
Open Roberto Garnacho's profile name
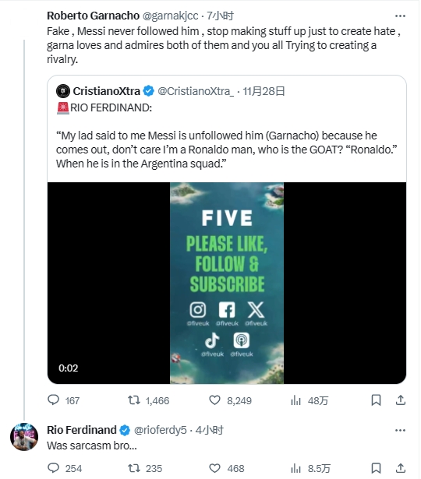tap(93, 16)
